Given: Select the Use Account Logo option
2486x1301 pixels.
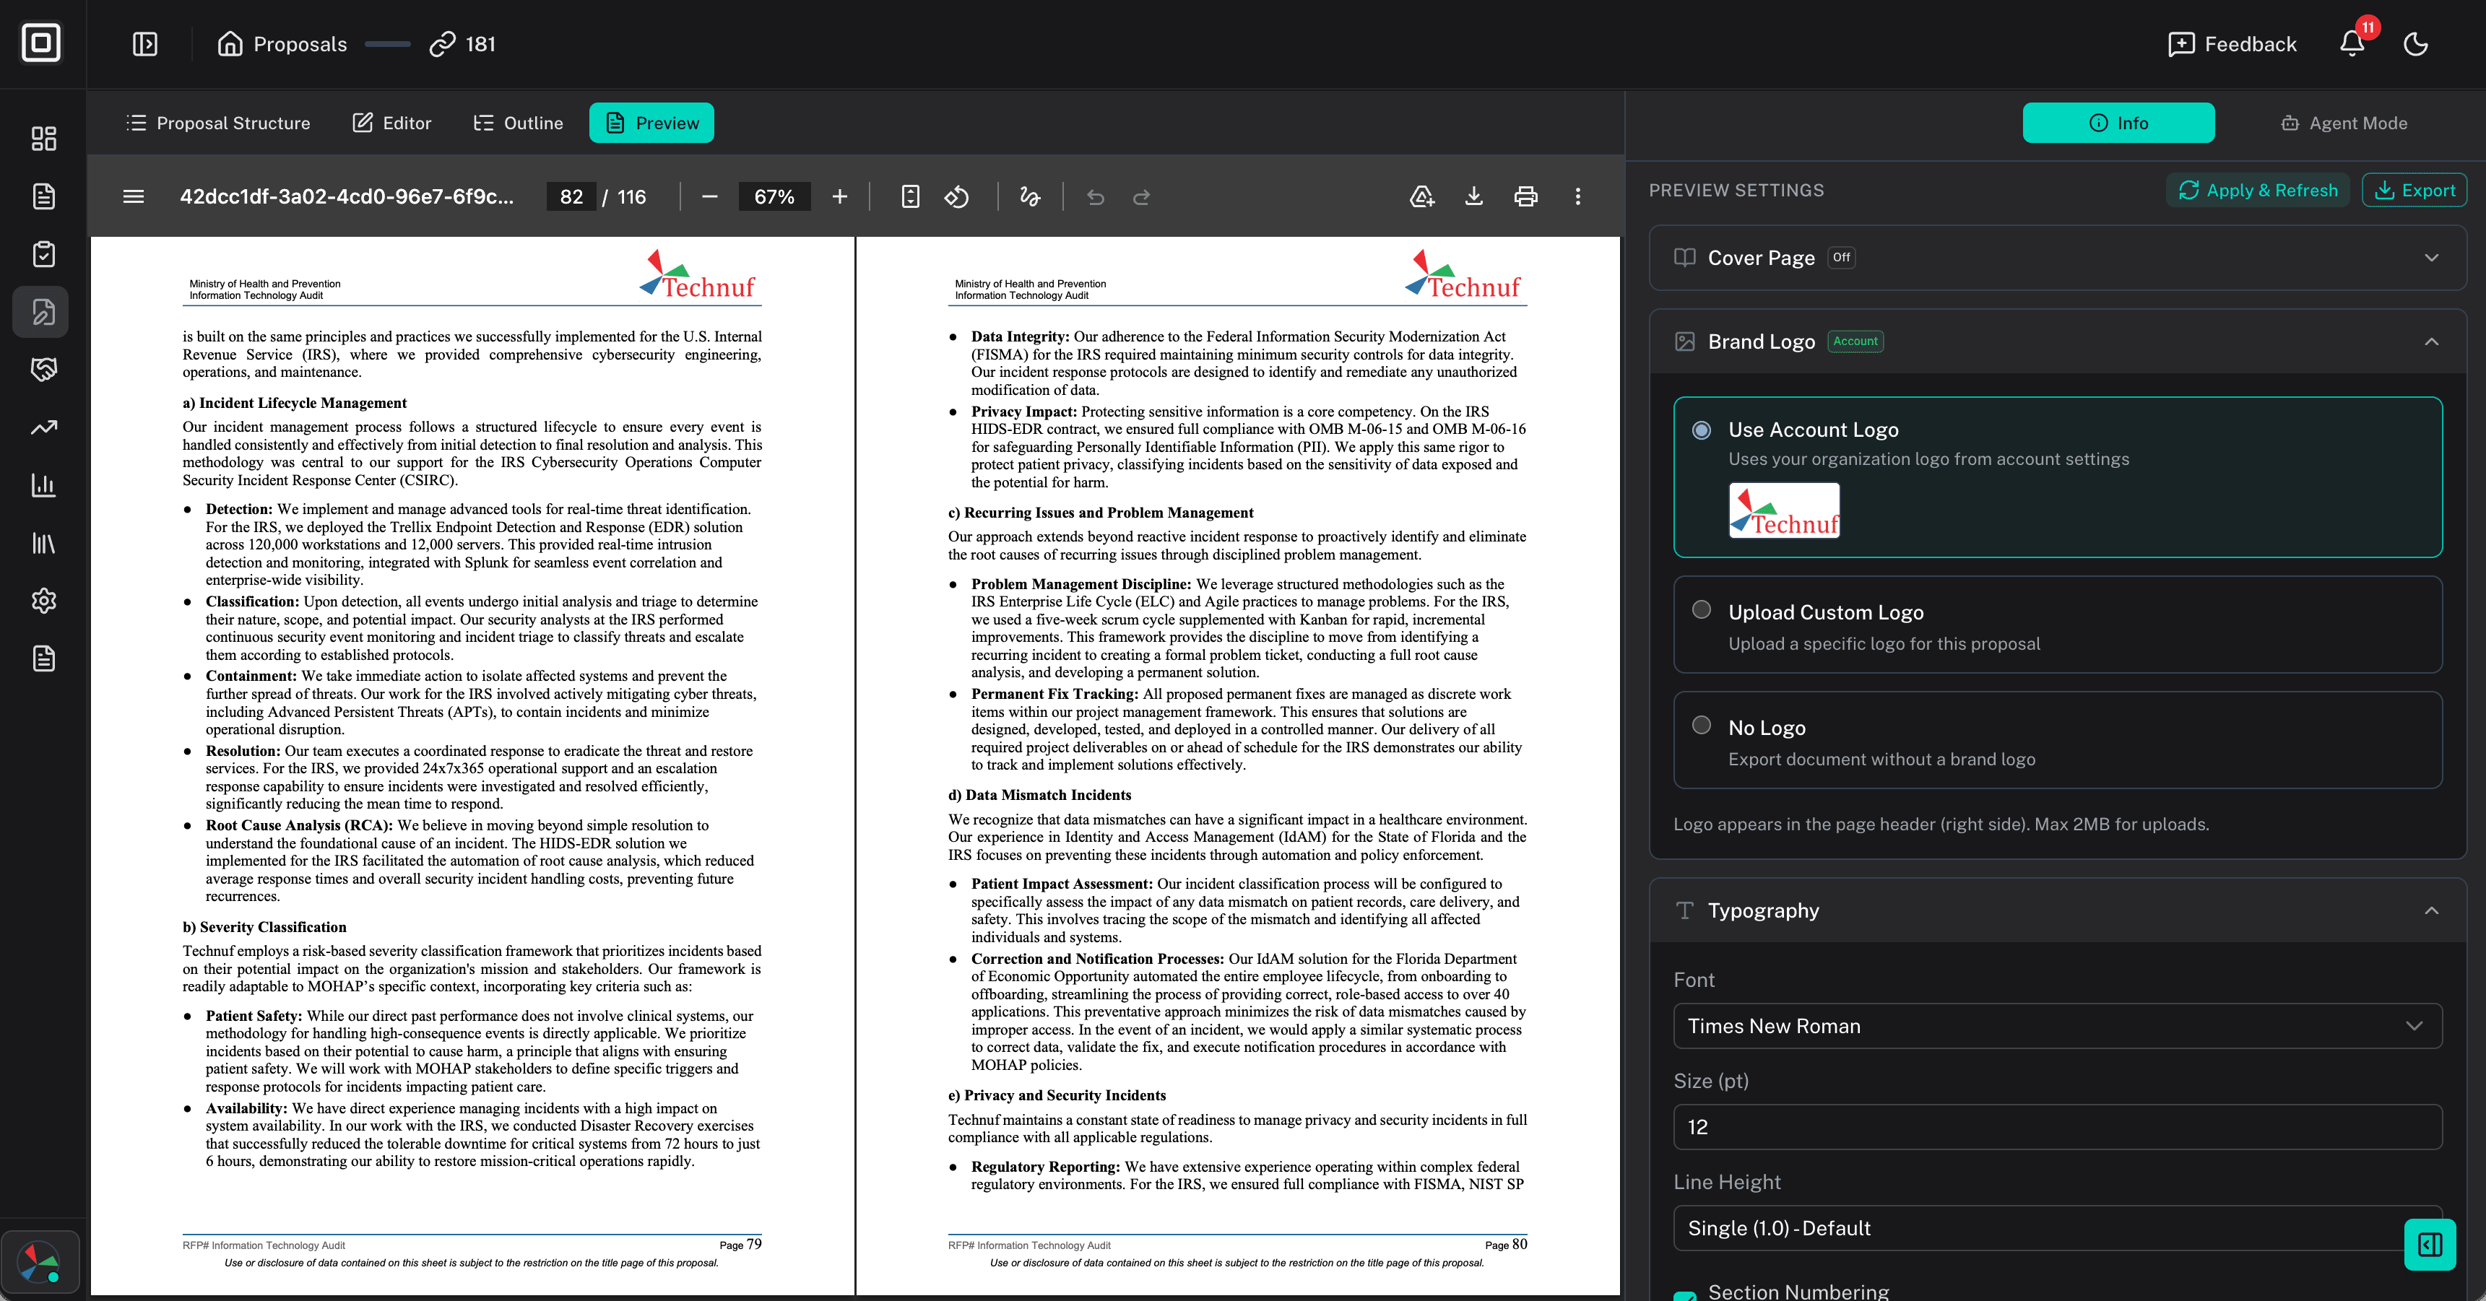Looking at the screenshot, I should [1703, 431].
